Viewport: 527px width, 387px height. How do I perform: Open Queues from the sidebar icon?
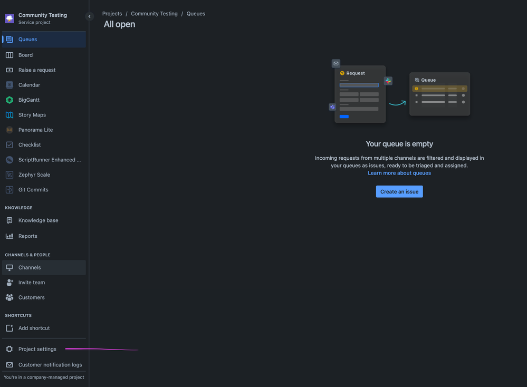tap(9, 40)
